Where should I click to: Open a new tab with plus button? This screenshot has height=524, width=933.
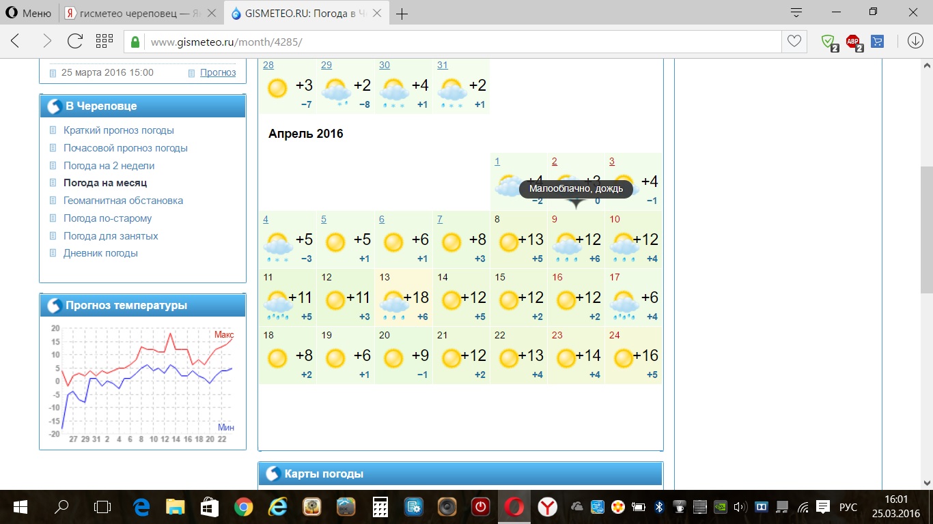[402, 14]
